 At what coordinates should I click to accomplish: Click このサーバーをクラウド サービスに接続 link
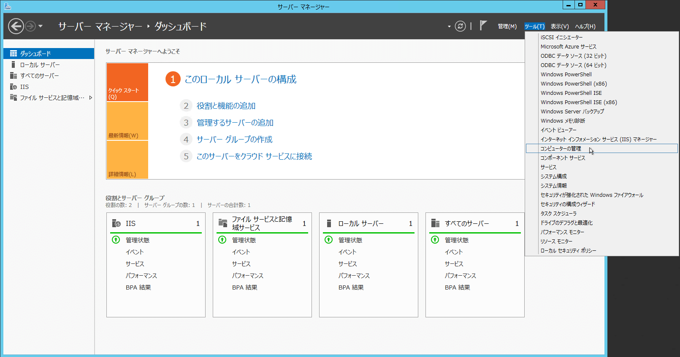[255, 156]
